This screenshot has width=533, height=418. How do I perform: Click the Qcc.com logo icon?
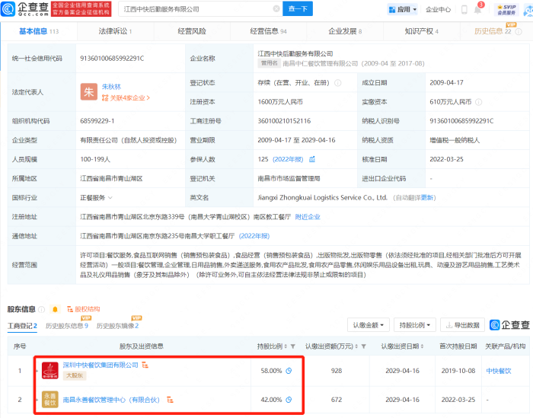[x=8, y=9]
